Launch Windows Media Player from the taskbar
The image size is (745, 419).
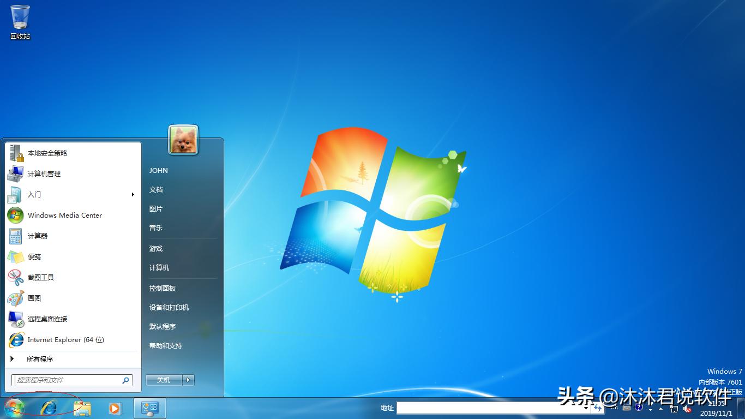[115, 408]
